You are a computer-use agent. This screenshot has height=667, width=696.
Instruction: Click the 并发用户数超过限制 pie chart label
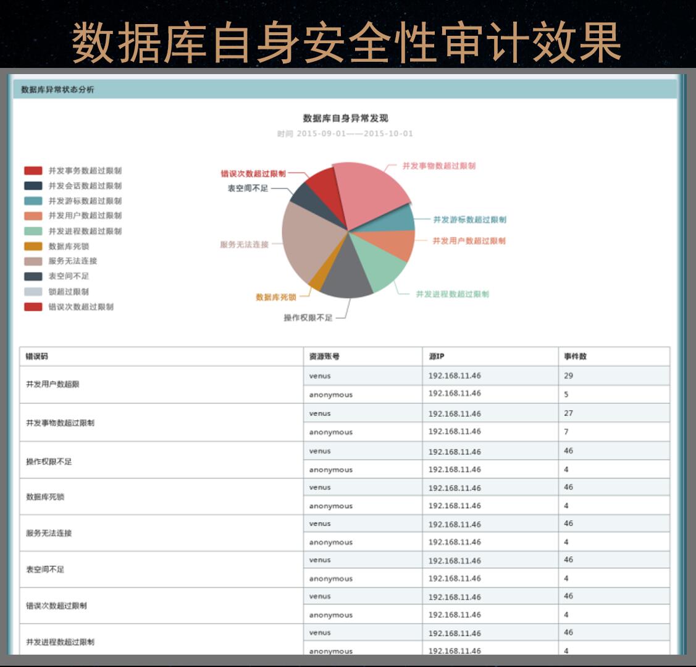469,241
